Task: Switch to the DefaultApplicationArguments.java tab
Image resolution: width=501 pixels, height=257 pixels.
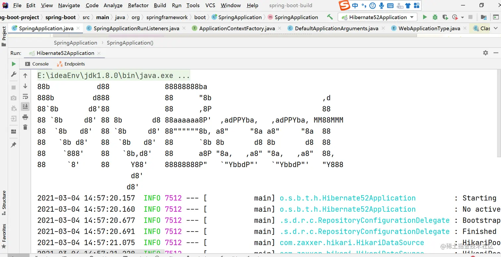Action: click(x=336, y=28)
